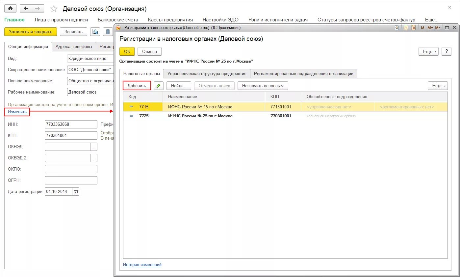Viewport: 460px width, 277px height.
Task: Go to the home page via house icon
Action: click(x=11, y=9)
